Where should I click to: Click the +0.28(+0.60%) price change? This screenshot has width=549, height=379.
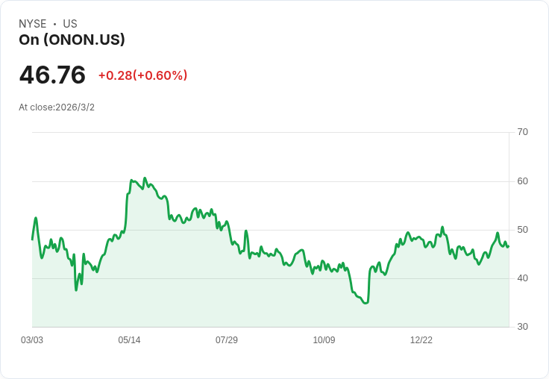tap(142, 75)
